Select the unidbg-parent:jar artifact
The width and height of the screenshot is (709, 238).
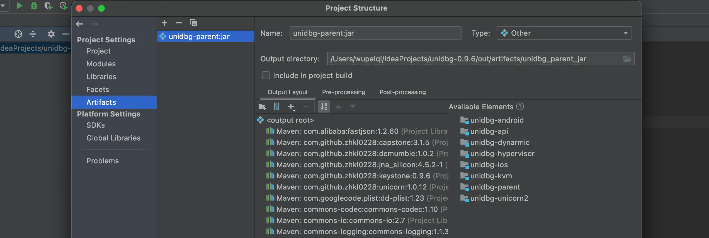206,37
